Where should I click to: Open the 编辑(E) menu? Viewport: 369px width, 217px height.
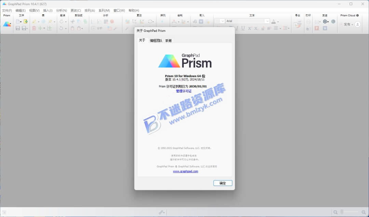pyautogui.click(x=20, y=10)
